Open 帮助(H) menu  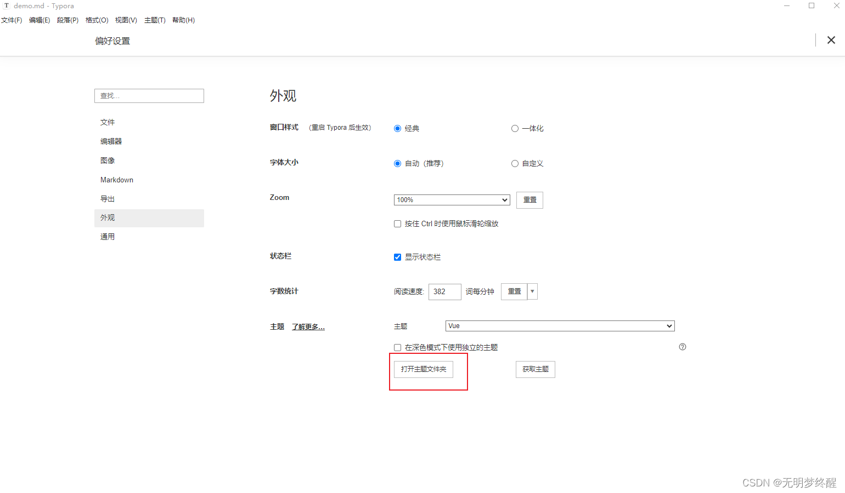183,20
